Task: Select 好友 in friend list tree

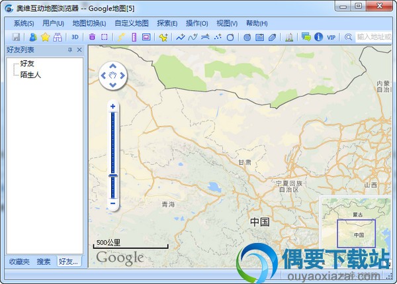Action: 27,64
